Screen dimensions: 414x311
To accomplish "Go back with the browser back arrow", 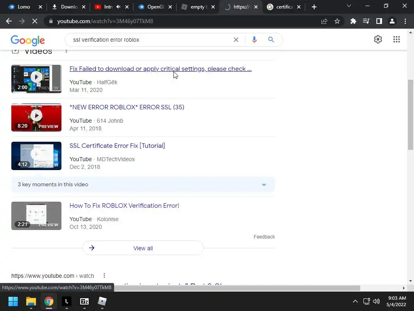I will (9, 21).
